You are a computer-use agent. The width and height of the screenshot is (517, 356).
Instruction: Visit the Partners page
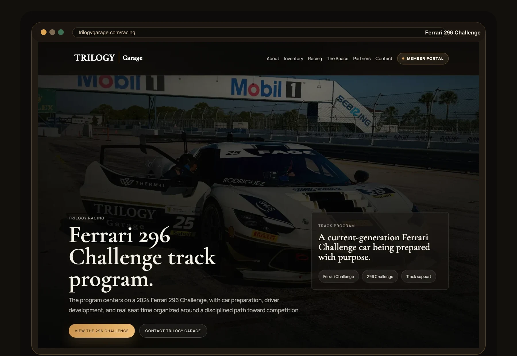click(x=362, y=59)
